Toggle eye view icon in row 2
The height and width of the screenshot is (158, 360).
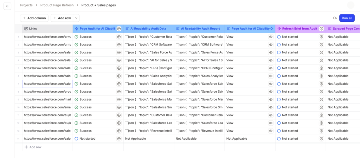[271, 45]
